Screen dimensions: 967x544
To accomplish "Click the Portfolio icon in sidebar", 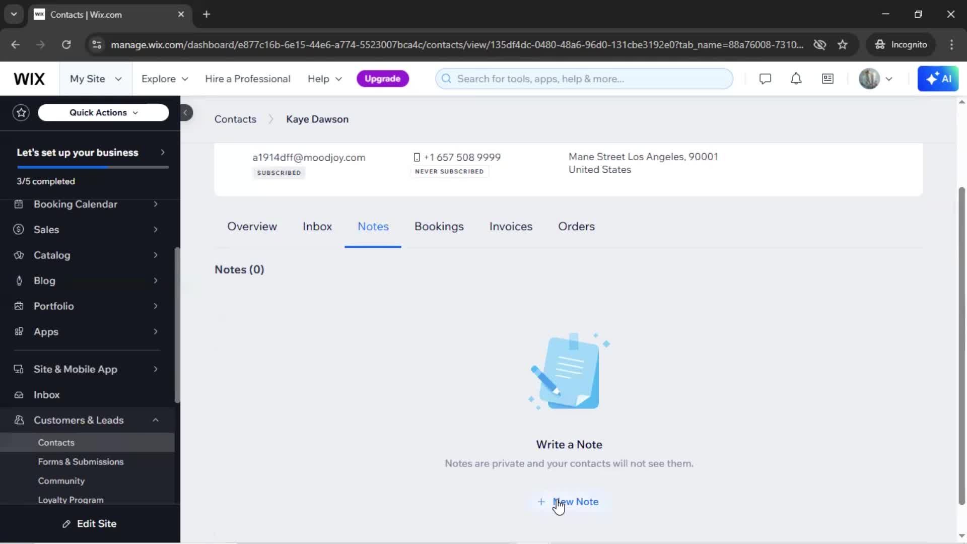I will (x=19, y=306).
